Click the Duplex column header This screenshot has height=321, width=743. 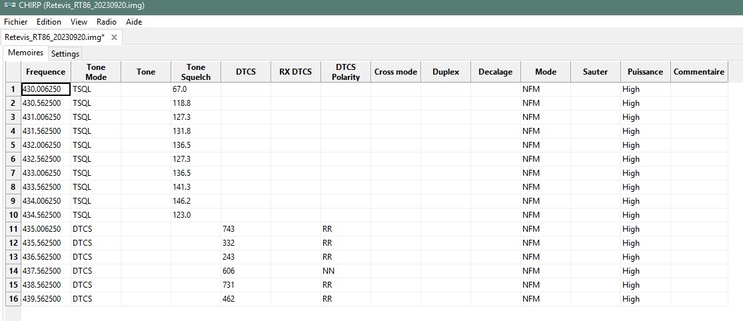pos(446,72)
